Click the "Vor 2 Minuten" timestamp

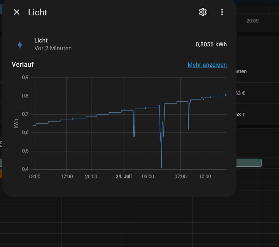(53, 48)
